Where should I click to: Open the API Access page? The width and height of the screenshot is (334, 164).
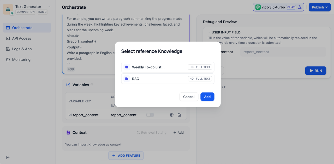point(22,38)
